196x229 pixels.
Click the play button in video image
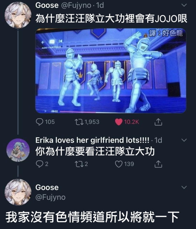tap(46, 111)
